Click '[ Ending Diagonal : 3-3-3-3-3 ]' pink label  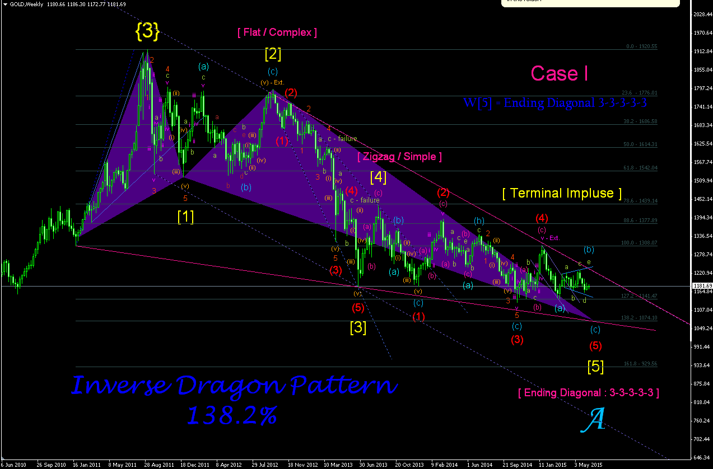point(588,393)
